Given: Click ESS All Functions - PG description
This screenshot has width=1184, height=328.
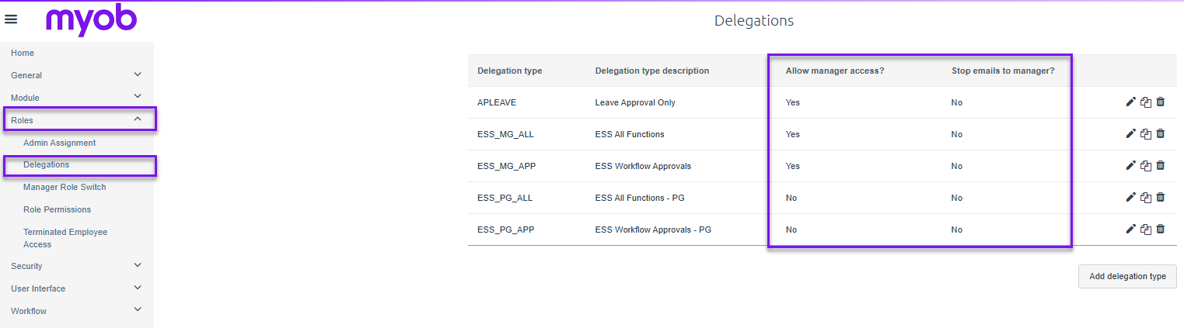Looking at the screenshot, I should click(x=640, y=198).
